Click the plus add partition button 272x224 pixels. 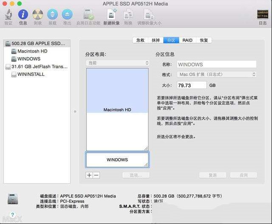click(89, 175)
